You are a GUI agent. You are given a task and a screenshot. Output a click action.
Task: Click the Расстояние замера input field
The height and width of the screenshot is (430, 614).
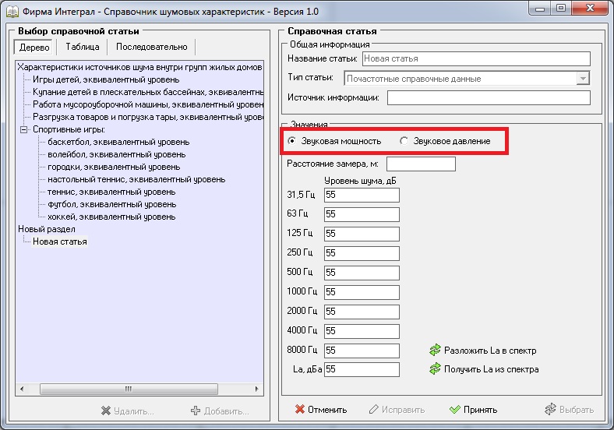pyautogui.click(x=420, y=164)
